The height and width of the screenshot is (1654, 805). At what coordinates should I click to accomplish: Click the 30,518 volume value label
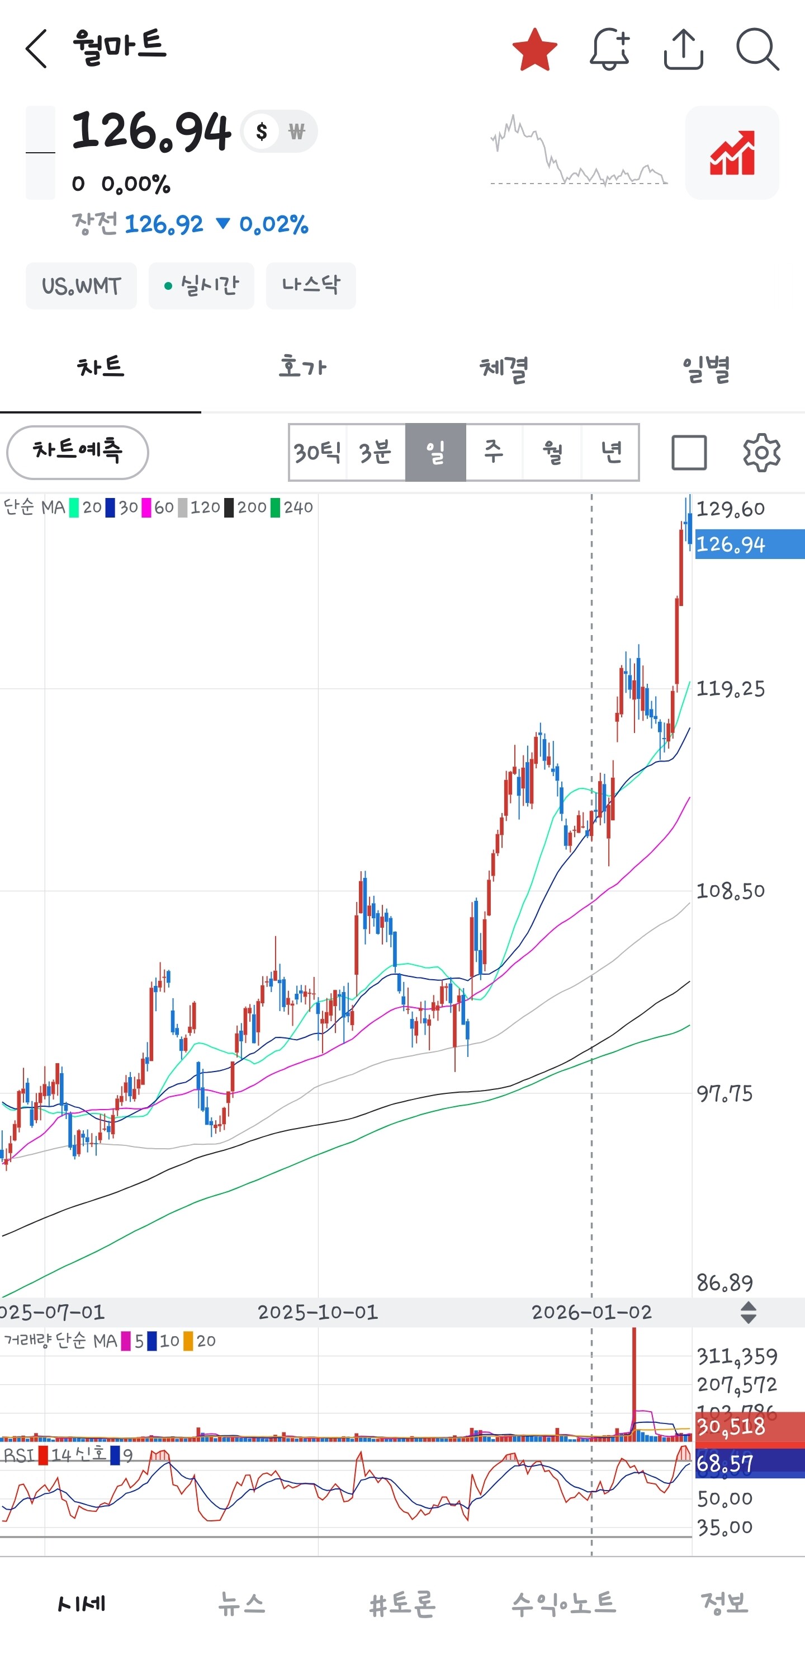point(750,1426)
